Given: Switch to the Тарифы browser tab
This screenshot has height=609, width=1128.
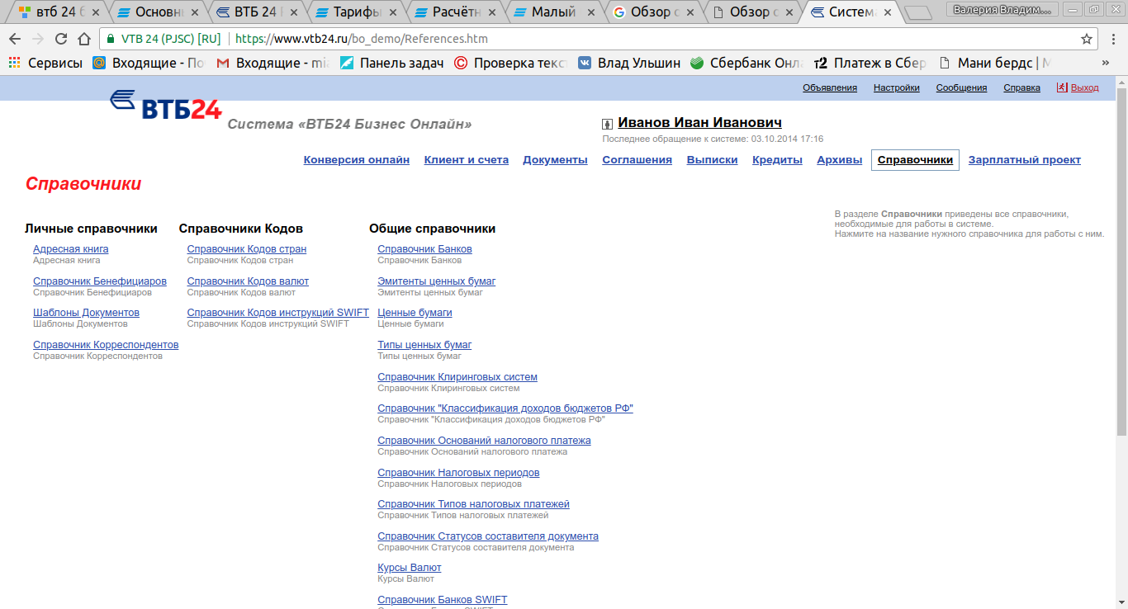Looking at the screenshot, I should (x=358, y=12).
